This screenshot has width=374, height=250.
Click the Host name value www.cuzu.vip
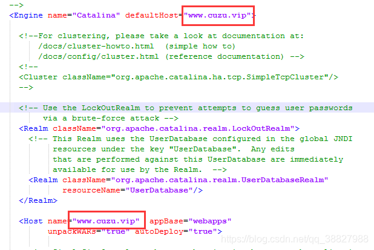tap(106, 221)
